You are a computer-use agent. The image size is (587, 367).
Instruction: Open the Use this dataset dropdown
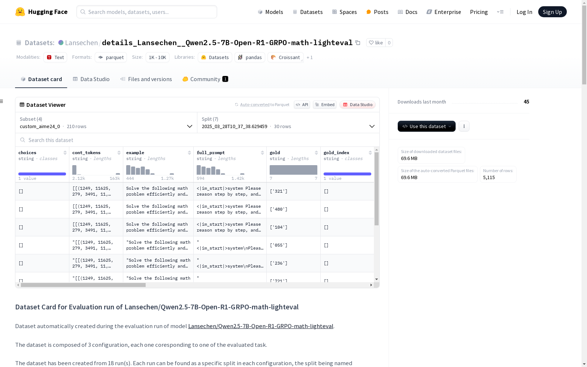click(427, 126)
